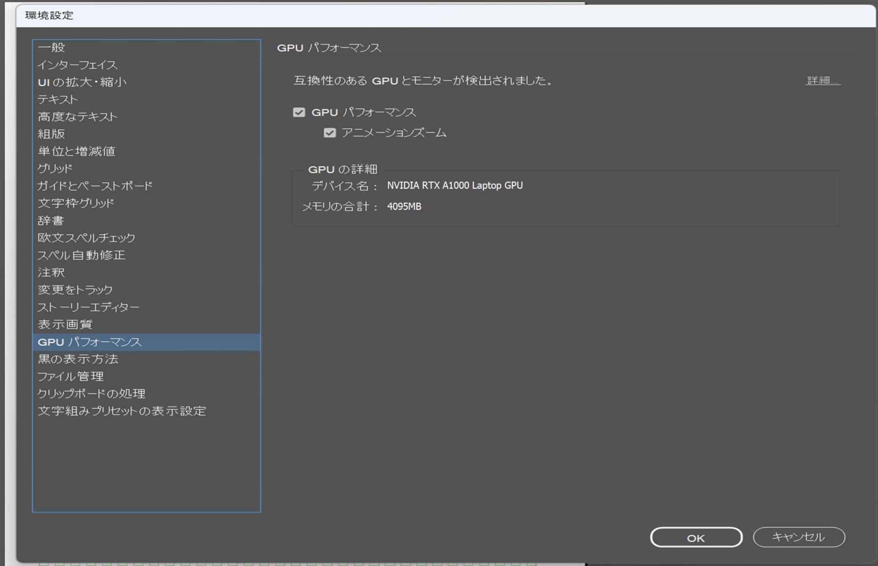Screen dimensions: 878x566
Task: Select UI の拡大・縮小 in the sidebar
Action: tap(82, 82)
